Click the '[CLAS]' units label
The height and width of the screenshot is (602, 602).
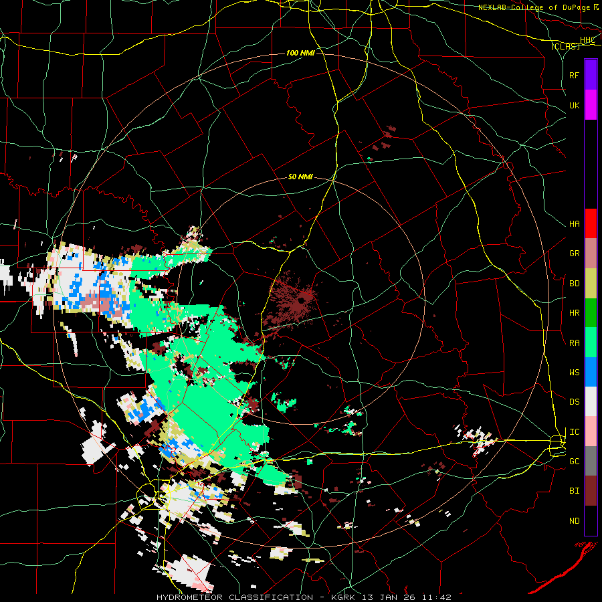(565, 47)
